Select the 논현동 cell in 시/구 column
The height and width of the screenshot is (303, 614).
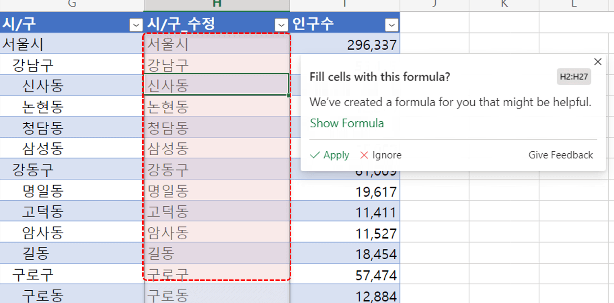[72, 107]
